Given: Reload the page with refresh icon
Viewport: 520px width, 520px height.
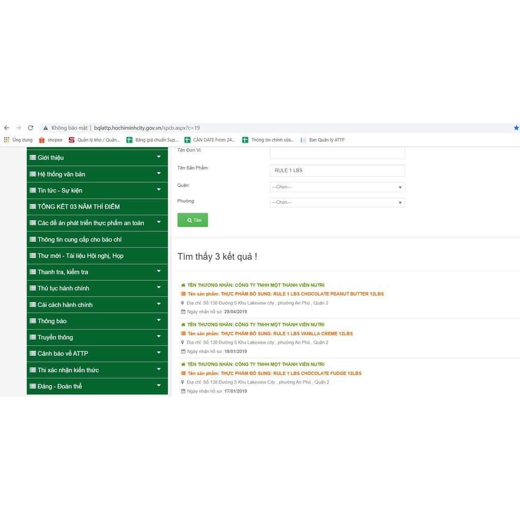Looking at the screenshot, I should [30, 127].
